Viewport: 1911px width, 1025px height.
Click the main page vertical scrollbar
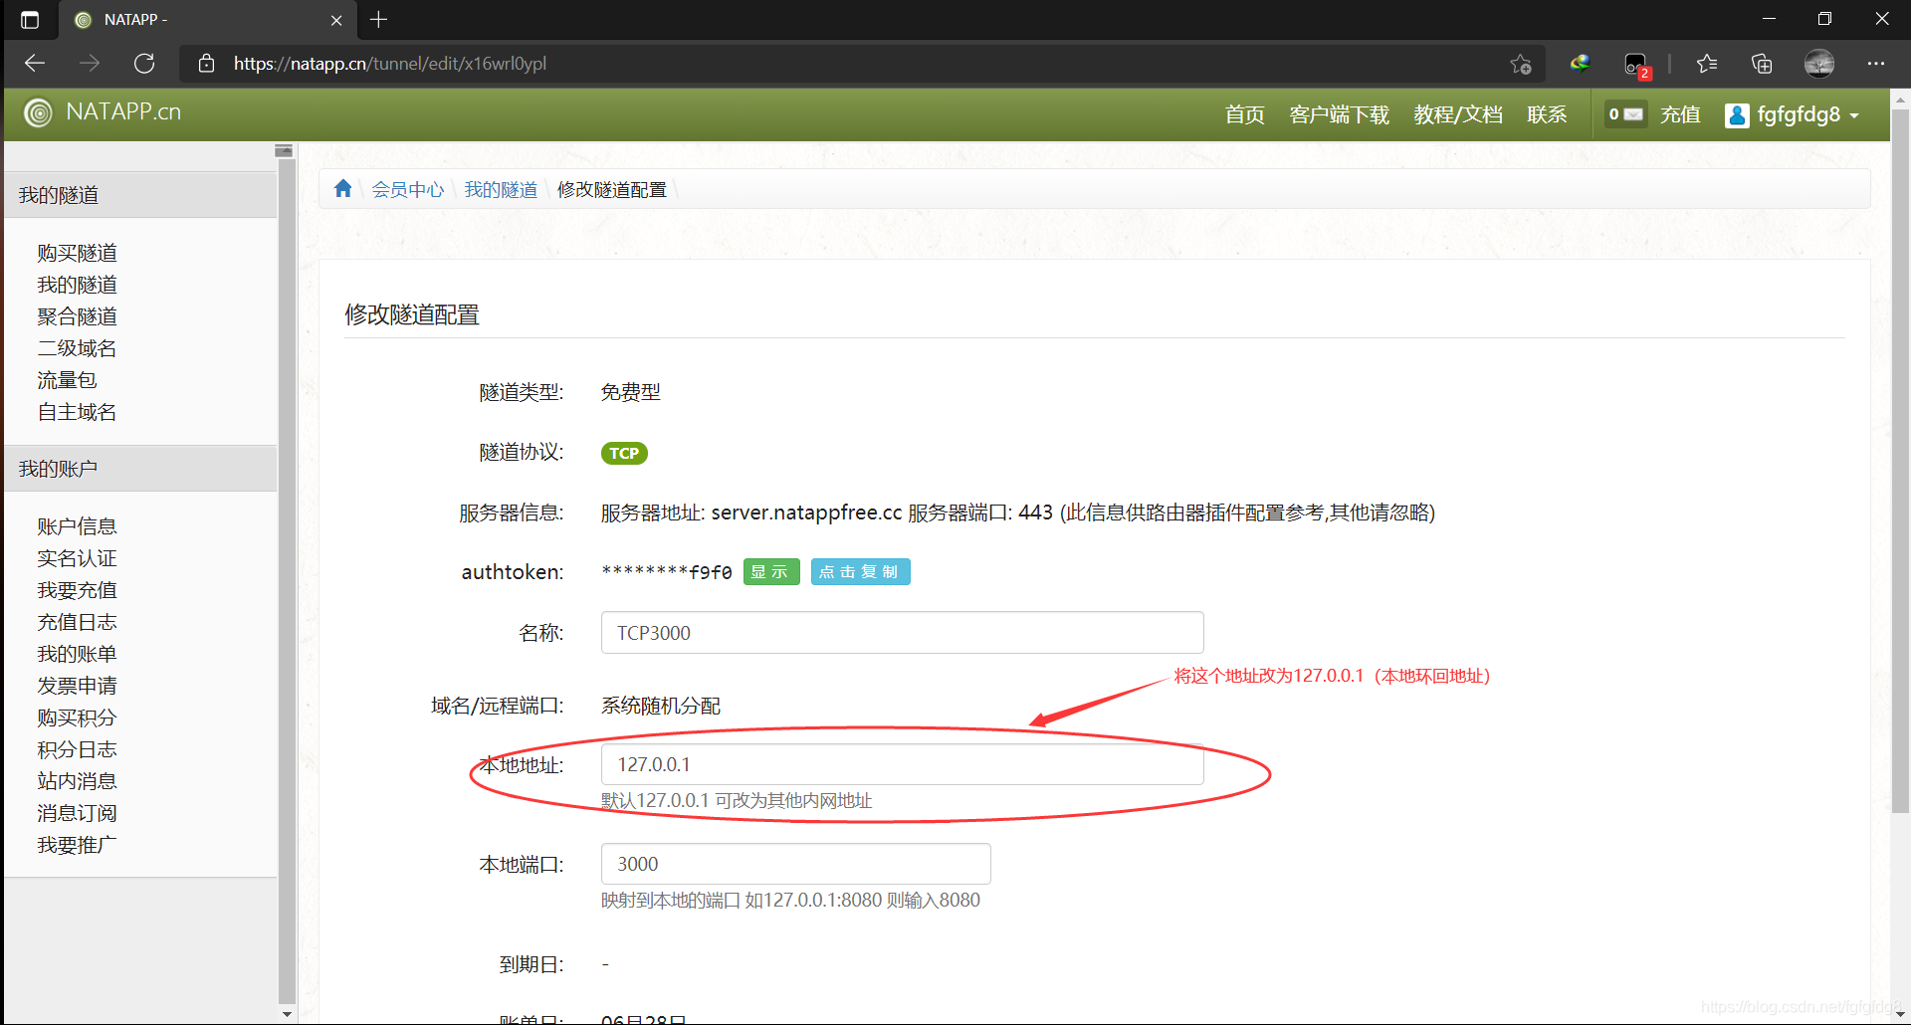tap(1900, 463)
